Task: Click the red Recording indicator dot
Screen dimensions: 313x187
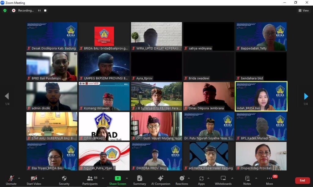Action: 13,11
